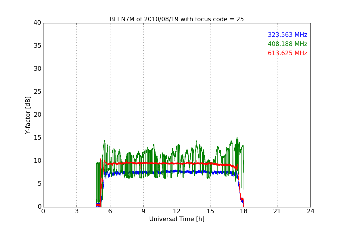Select the green 408.188 MHz legend label
Image resolution: width=345 pixels, height=230 pixels.
tap(287, 44)
